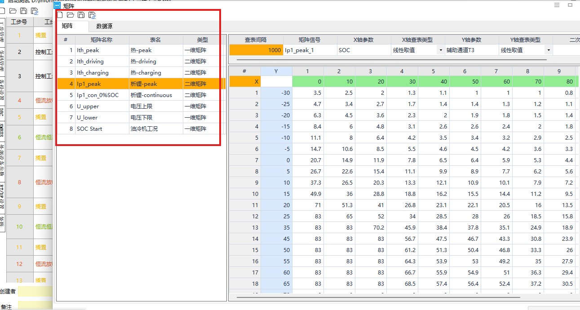Image resolution: width=580 pixels, height=310 pixels.
Task: Open the matrix window options menu icon
Action: pyautogui.click(x=557, y=5)
